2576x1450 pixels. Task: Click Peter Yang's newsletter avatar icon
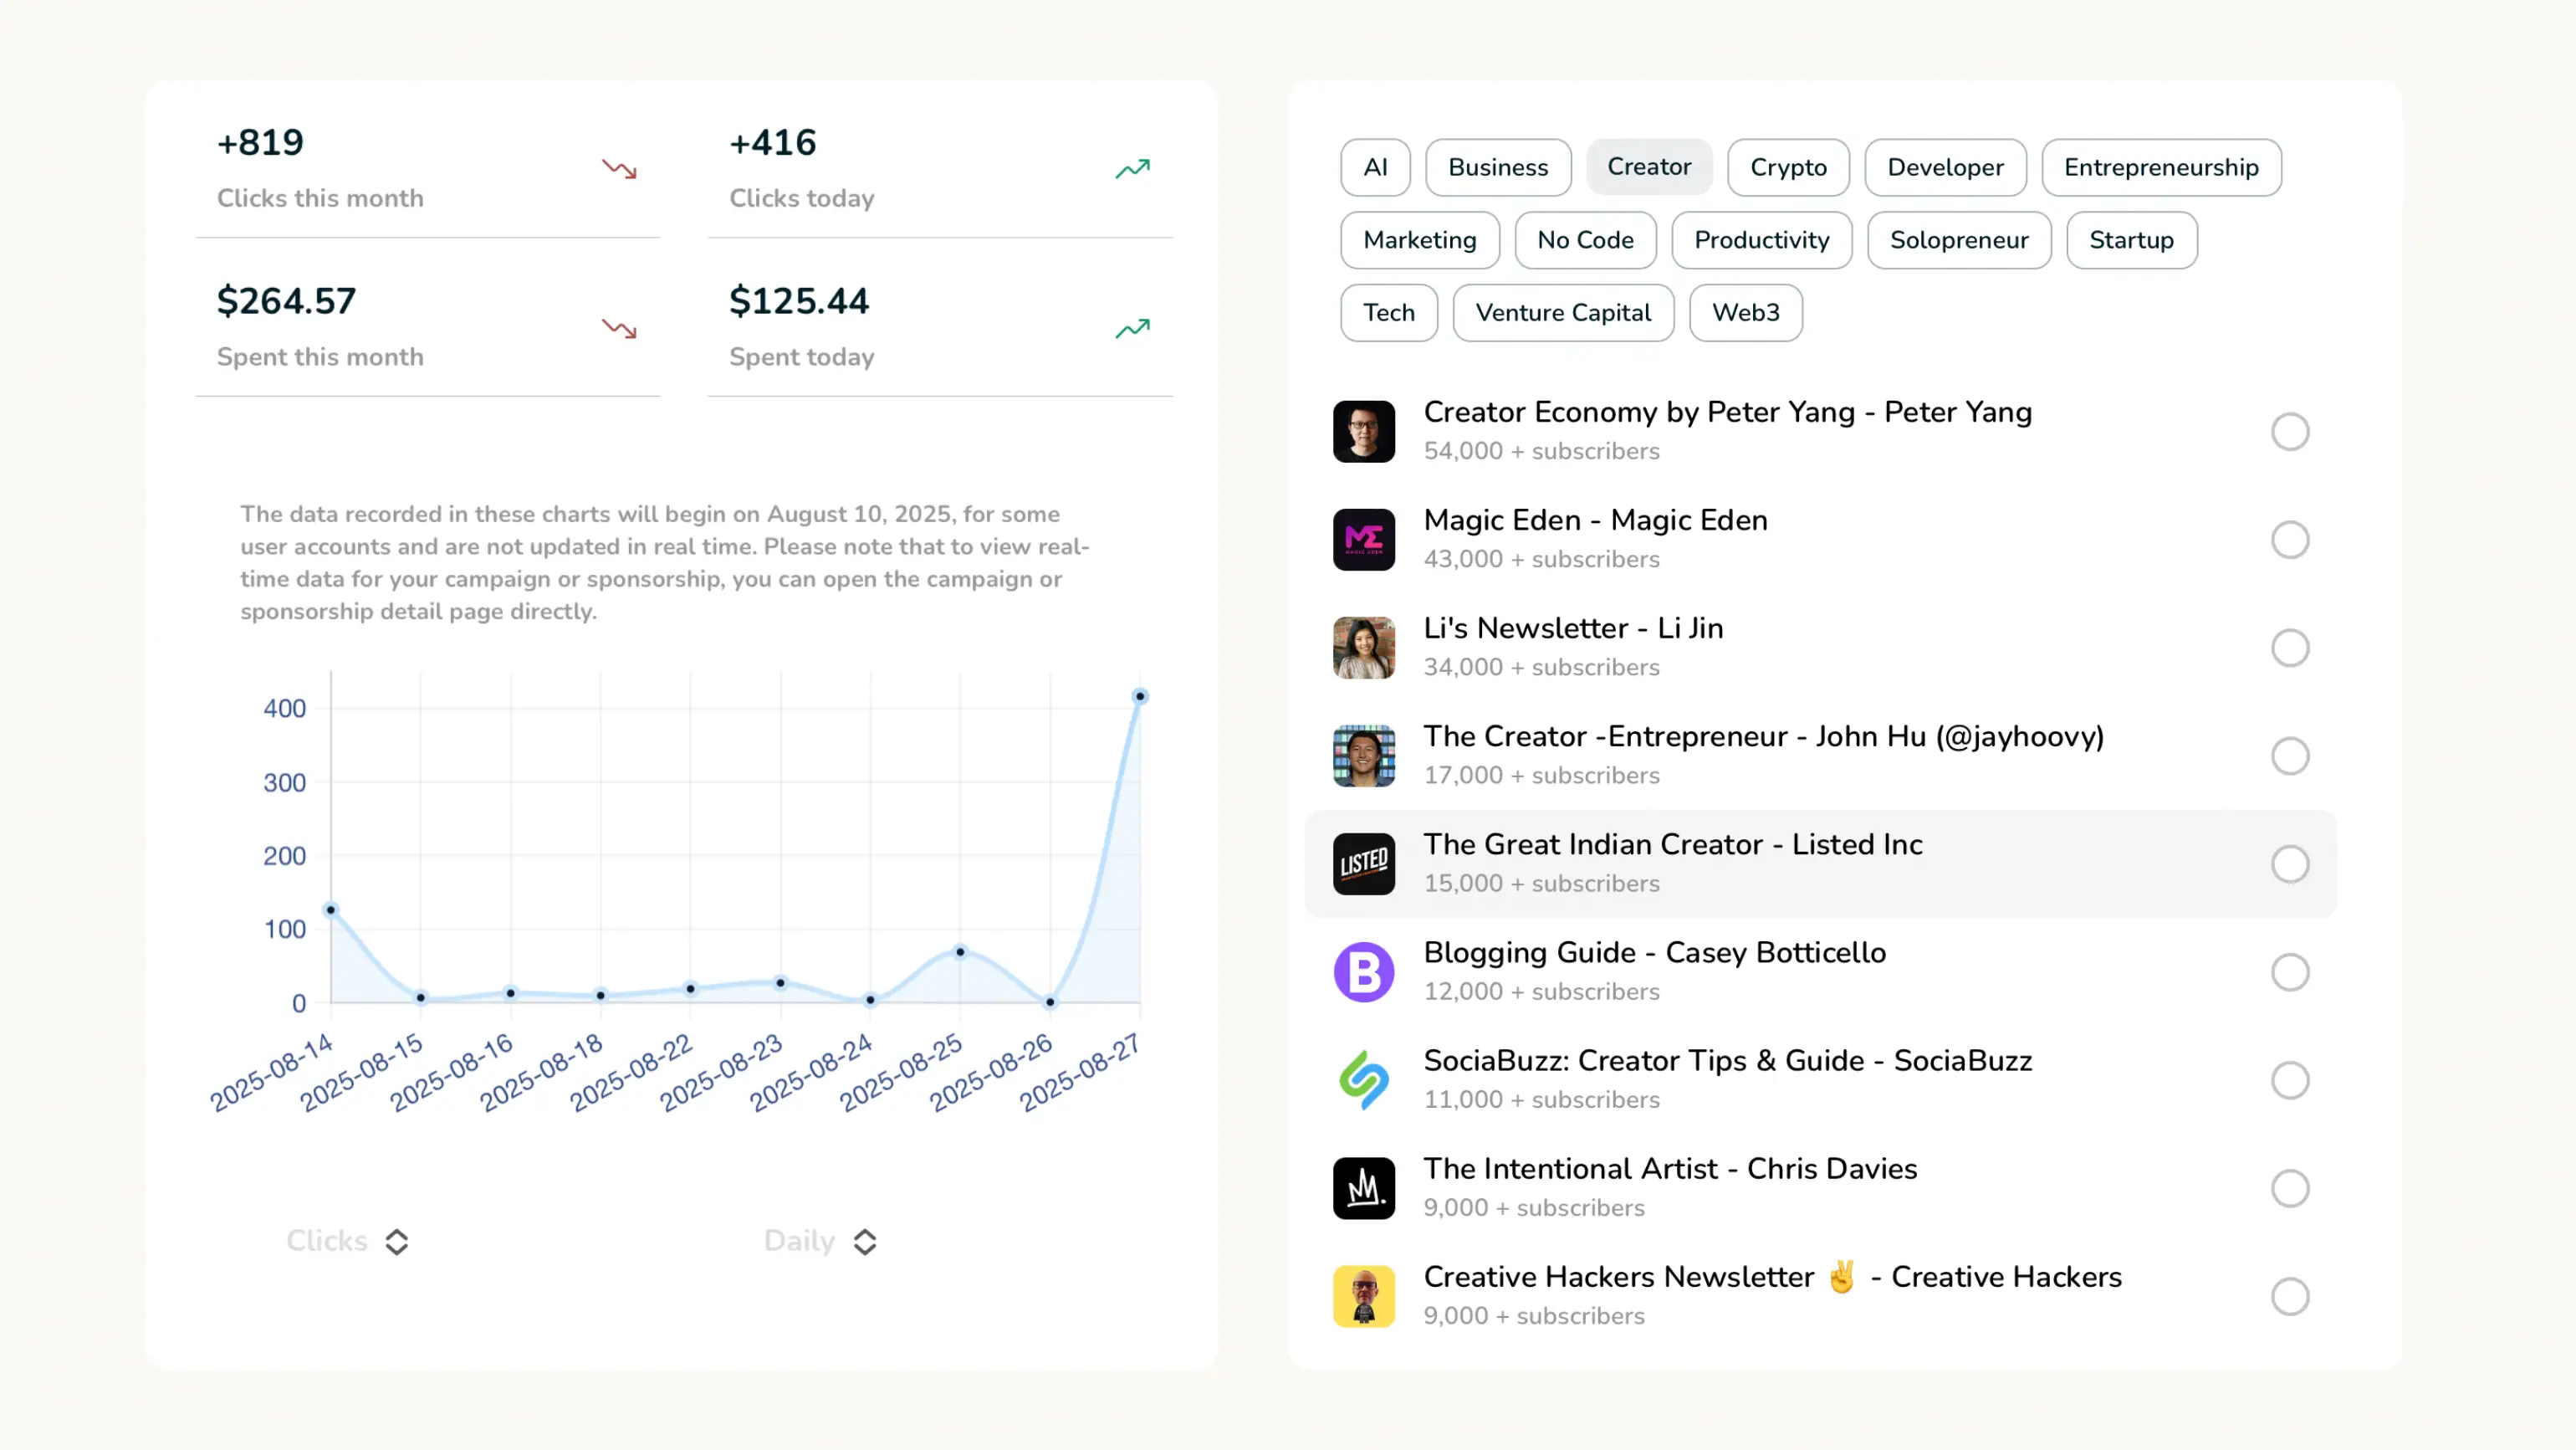click(1363, 431)
